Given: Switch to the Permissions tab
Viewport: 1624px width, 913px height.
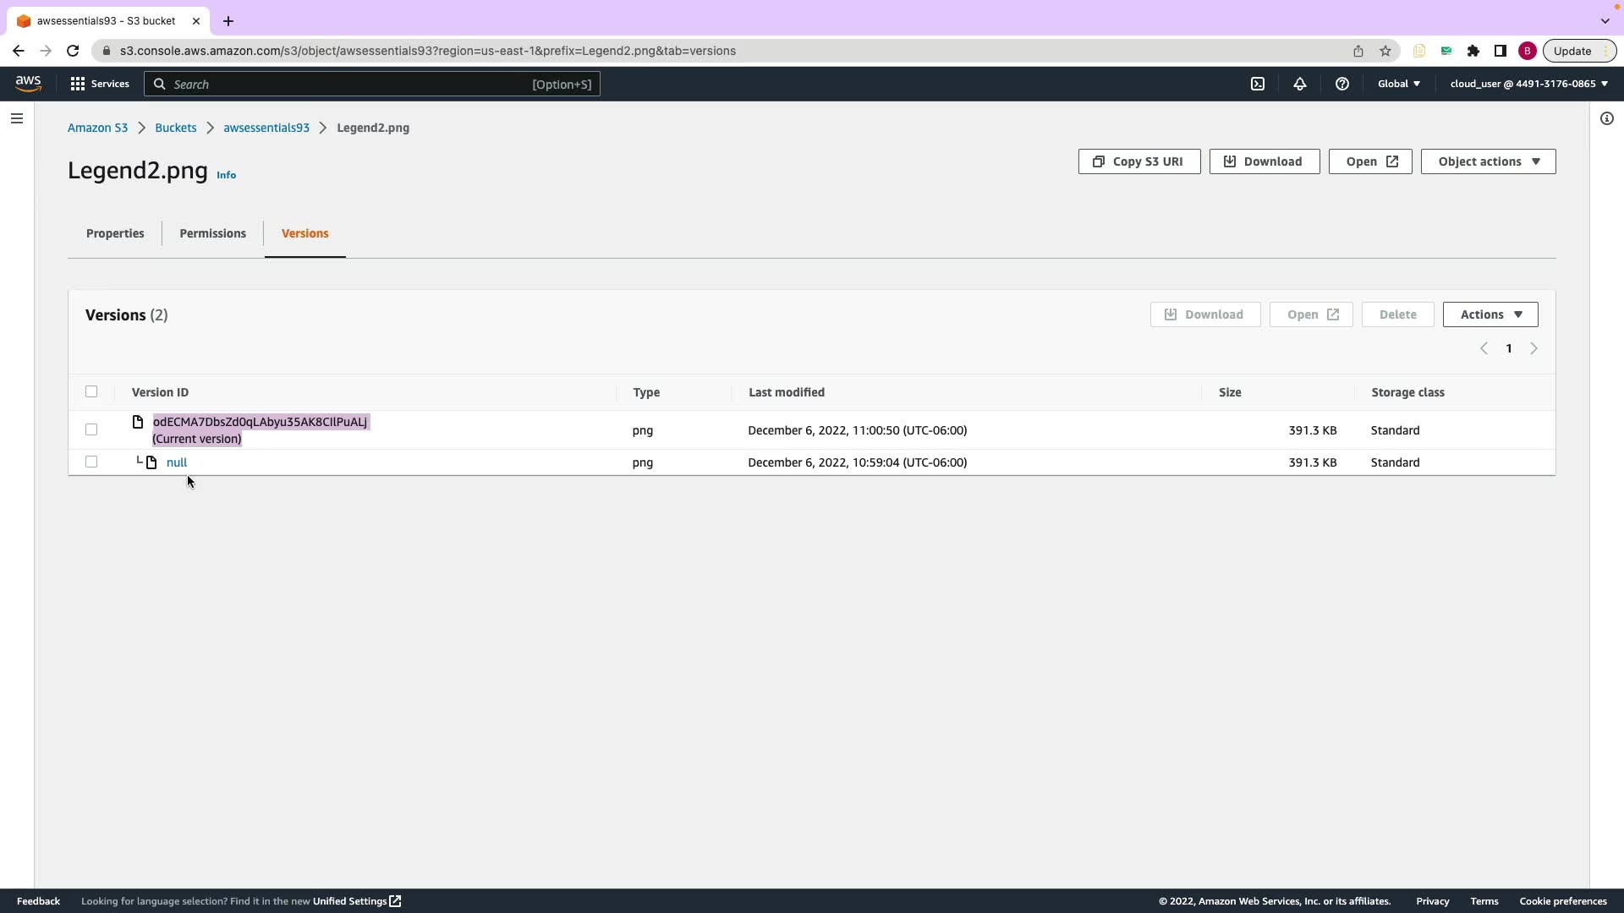Looking at the screenshot, I should tap(212, 233).
